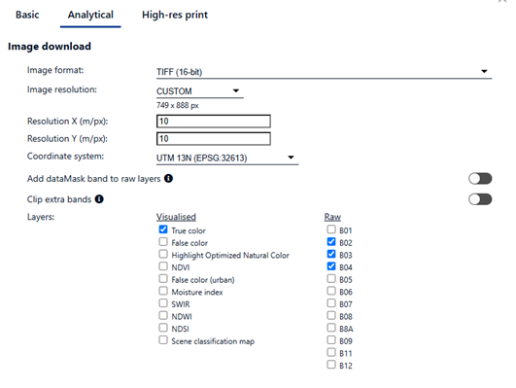This screenshot has height=388, width=516.
Task: Open the Coordinate system UTM 13N dropdown
Action: pos(227,159)
